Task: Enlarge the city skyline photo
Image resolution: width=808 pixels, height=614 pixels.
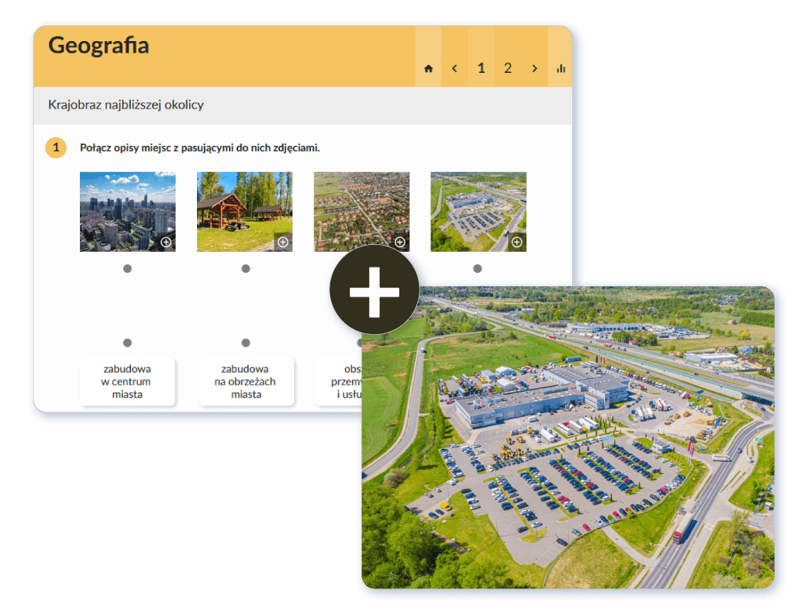Action: point(166,242)
